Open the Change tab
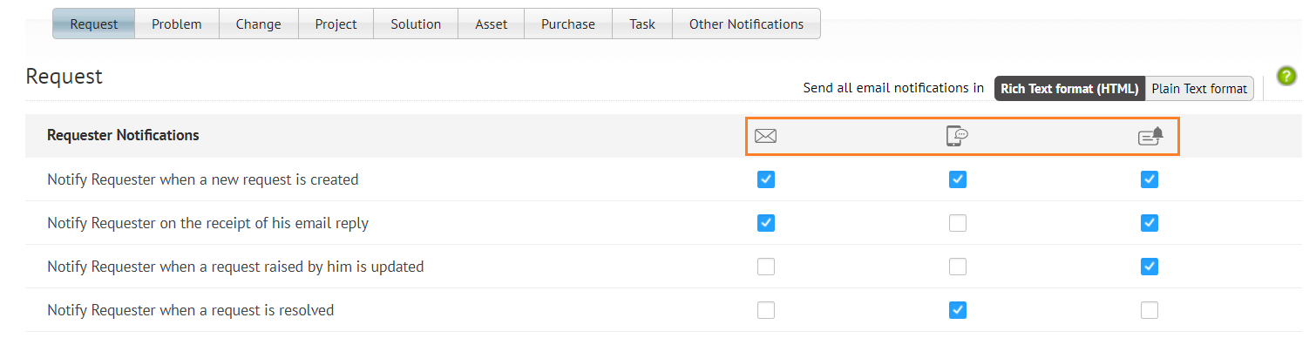The image size is (1316, 338). click(259, 24)
